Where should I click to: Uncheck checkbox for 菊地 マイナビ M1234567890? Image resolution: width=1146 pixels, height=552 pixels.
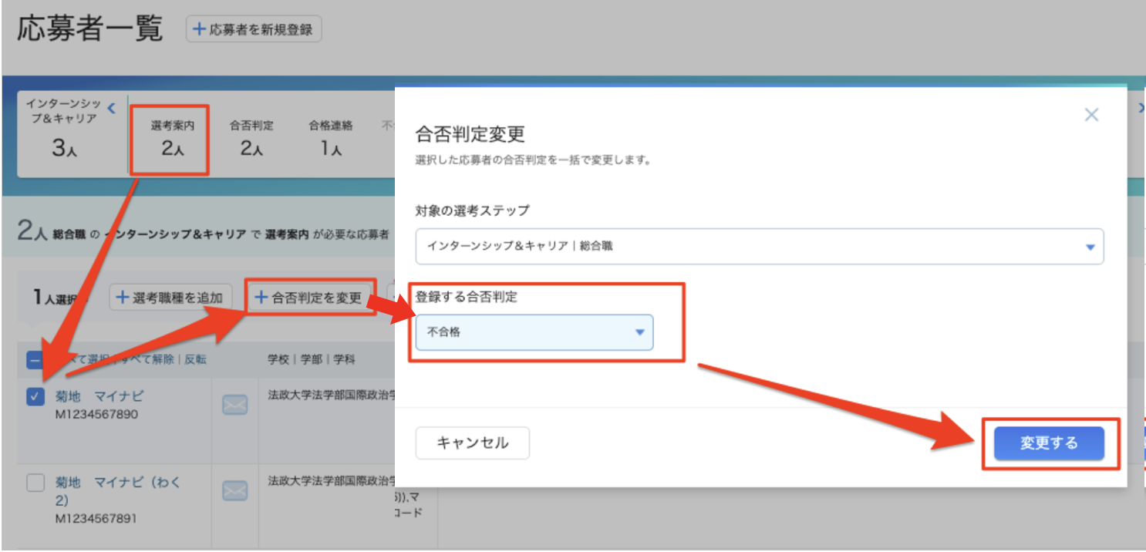[x=35, y=396]
